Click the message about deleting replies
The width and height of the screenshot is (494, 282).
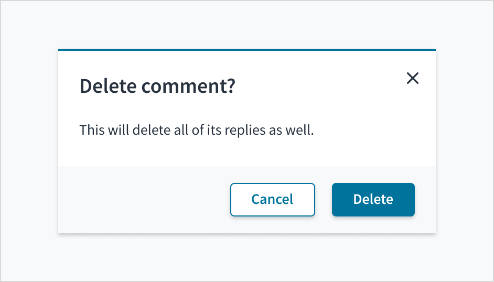coord(196,130)
